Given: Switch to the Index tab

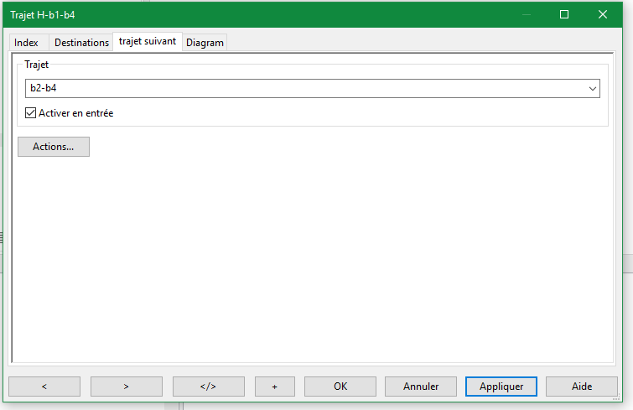Looking at the screenshot, I should [x=26, y=43].
